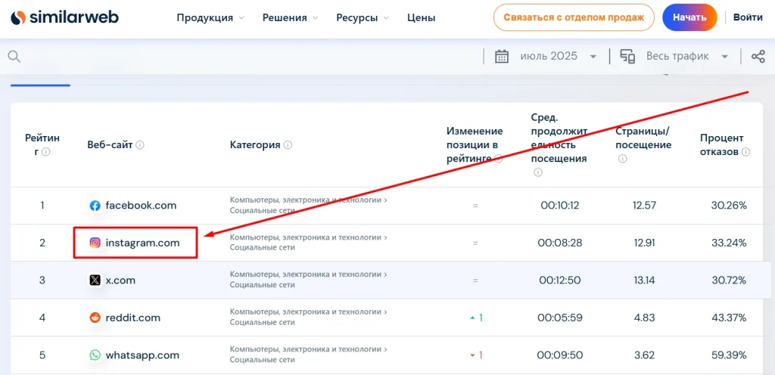
Task: Expand the Ресурсы menu
Action: coord(363,17)
